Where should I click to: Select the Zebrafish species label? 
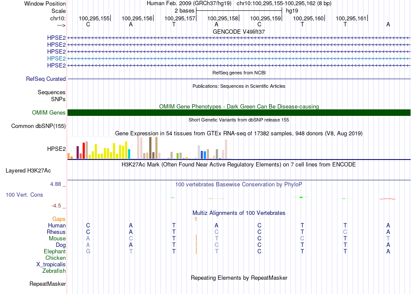[x=54, y=271]
